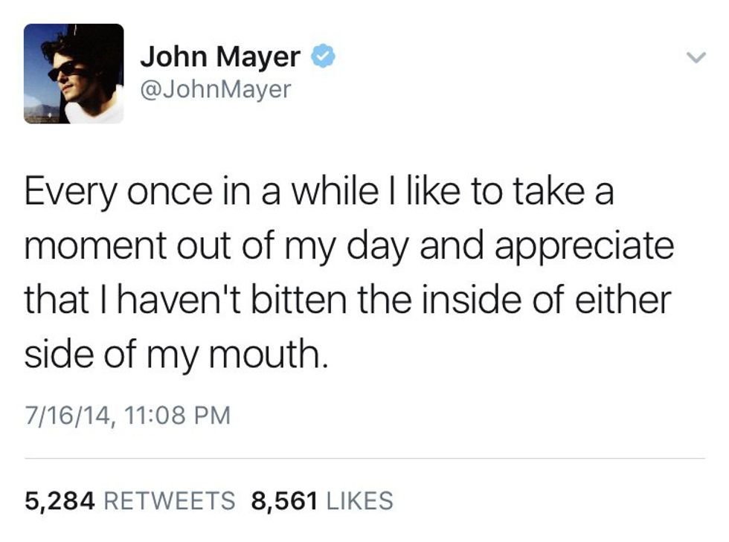Image resolution: width=729 pixels, height=542 pixels.
Task: Select the LIKES label
Action: click(360, 500)
